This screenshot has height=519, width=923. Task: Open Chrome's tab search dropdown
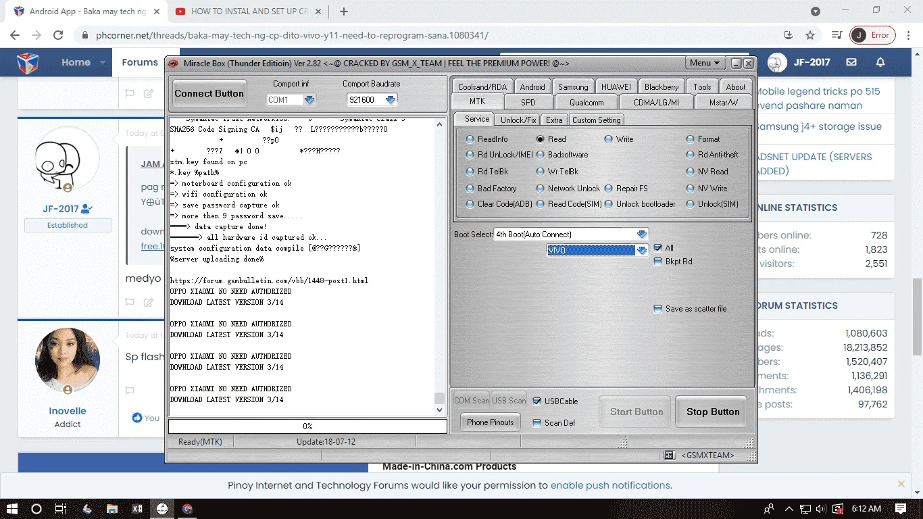[x=816, y=11]
